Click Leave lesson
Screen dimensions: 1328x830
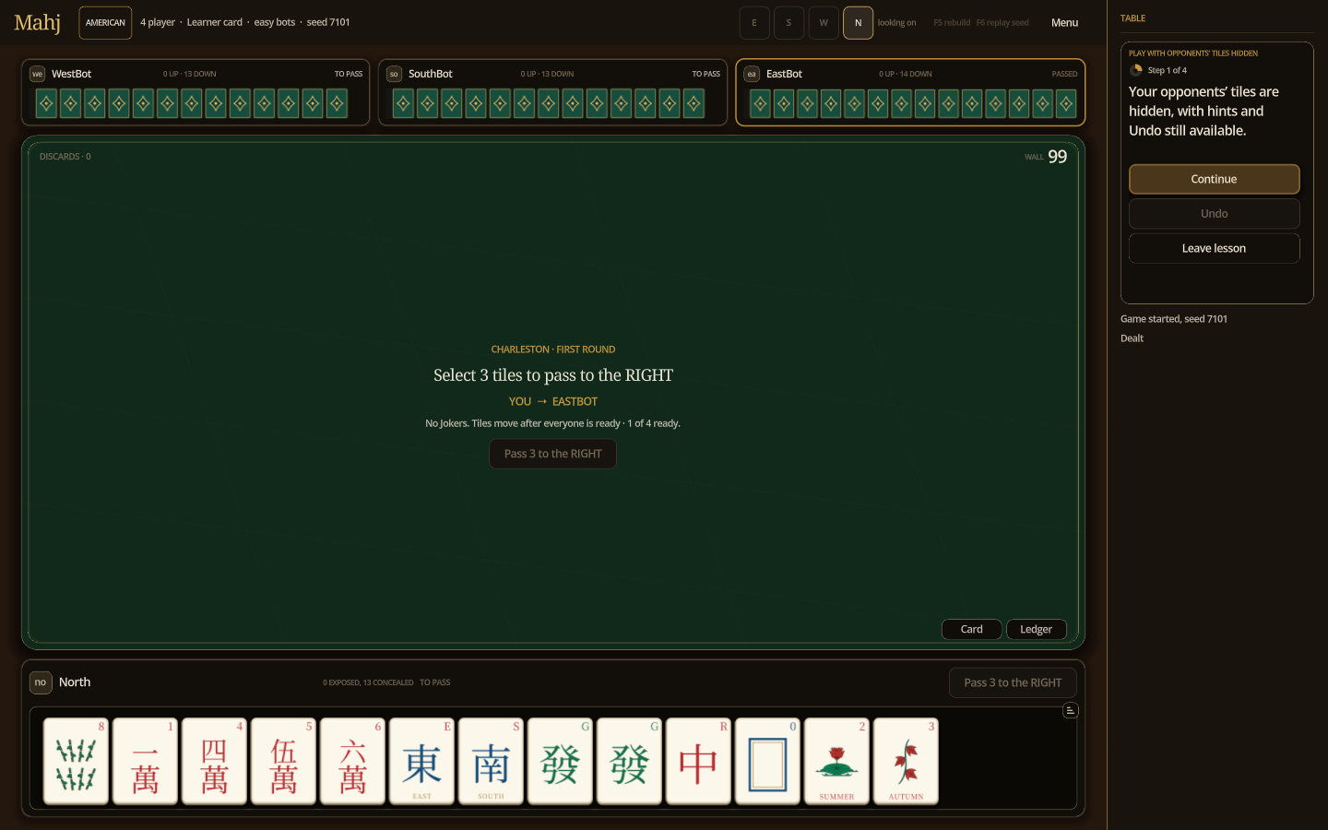pos(1214,248)
